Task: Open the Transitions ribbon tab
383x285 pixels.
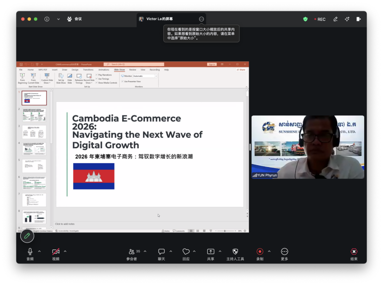Action: [88, 70]
